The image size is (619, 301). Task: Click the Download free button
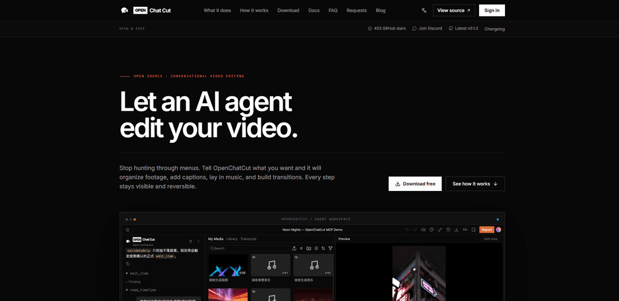pyautogui.click(x=415, y=183)
